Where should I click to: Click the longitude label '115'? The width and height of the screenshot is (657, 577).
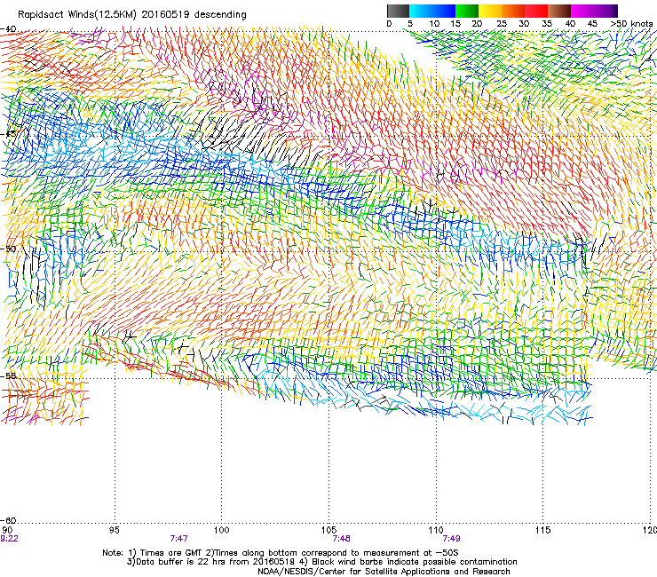[x=543, y=530]
